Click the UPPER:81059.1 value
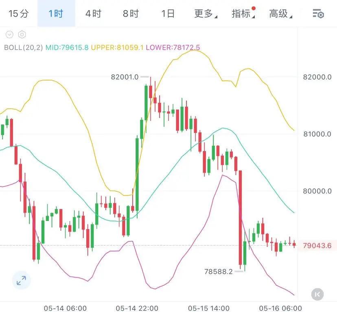The width and height of the screenshot is (337, 312). click(x=117, y=47)
